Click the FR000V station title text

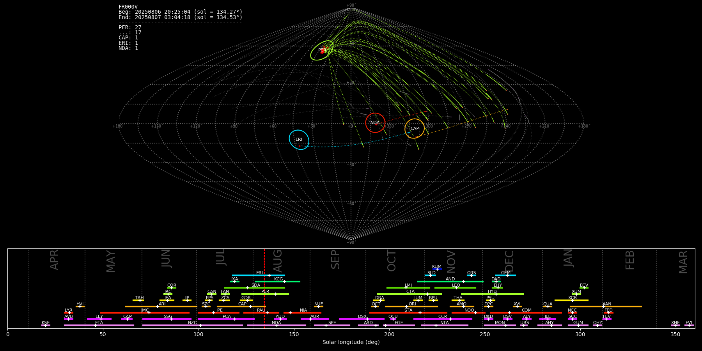128,7
